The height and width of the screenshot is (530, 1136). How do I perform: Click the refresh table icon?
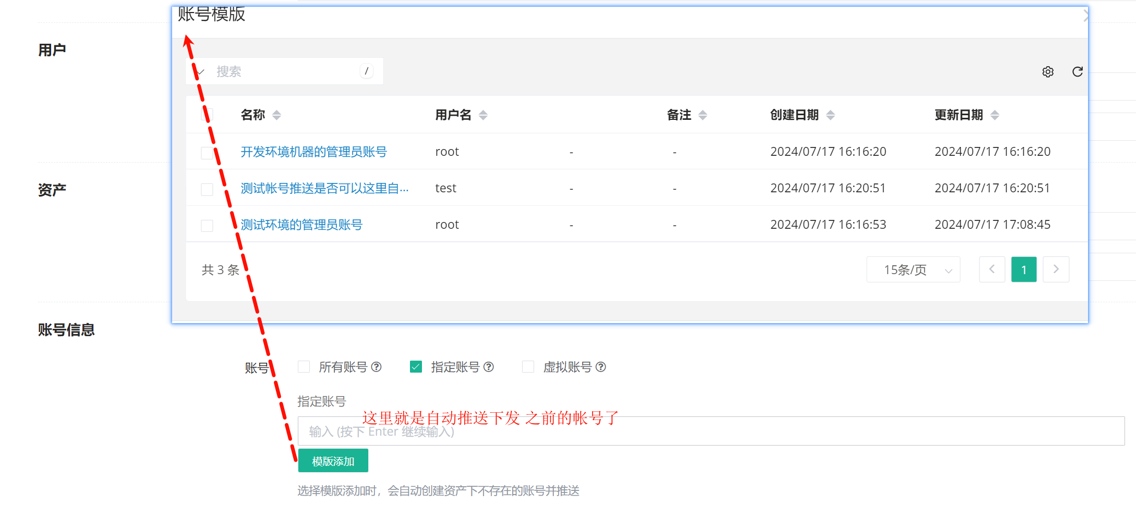pyautogui.click(x=1077, y=72)
